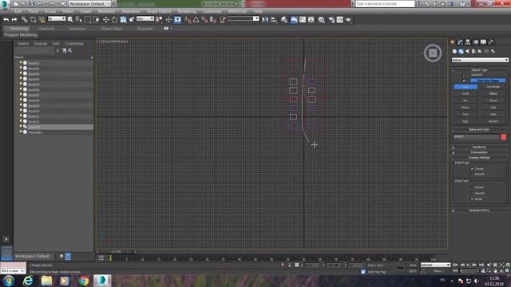Activate the Select and Scale tool
The width and height of the screenshot is (511, 287).
123,20
